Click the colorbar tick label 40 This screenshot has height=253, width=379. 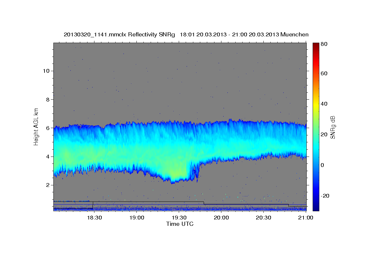(x=324, y=104)
